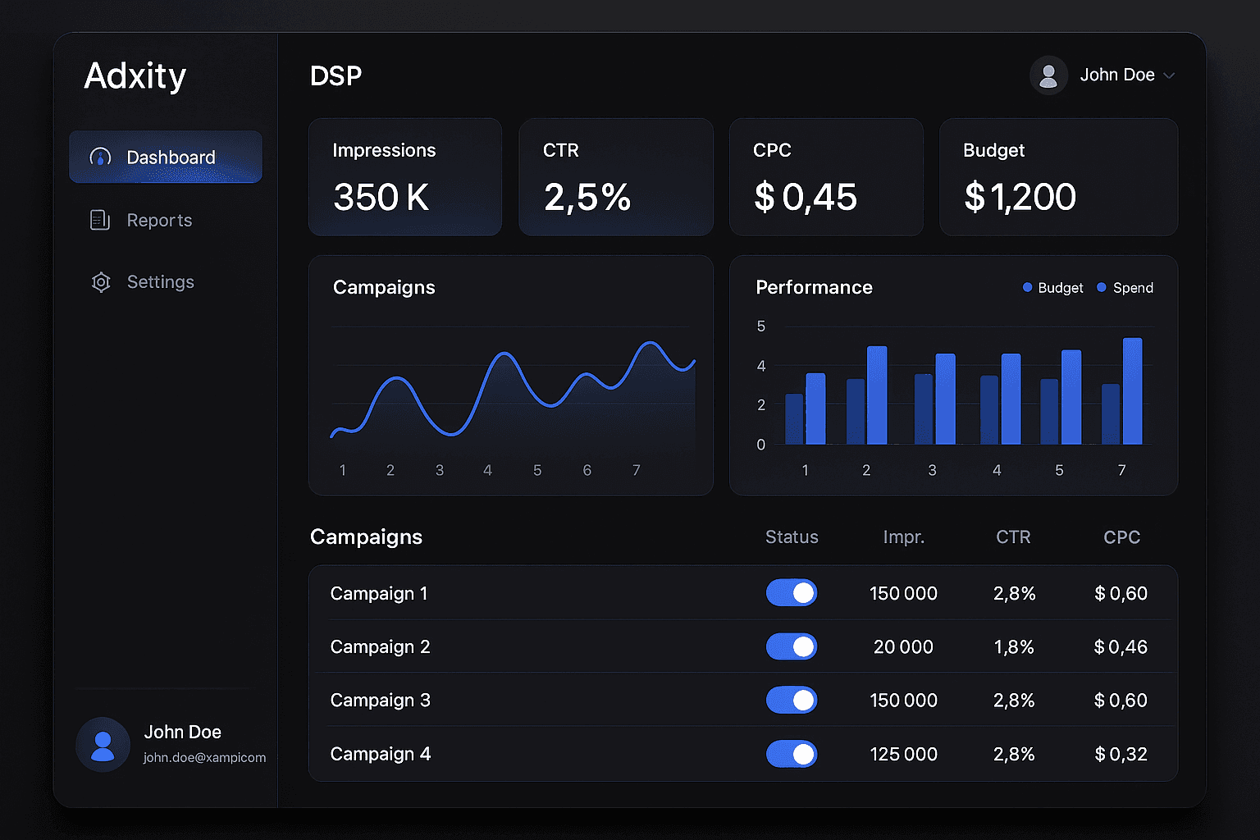1260x840 pixels.
Task: Open the Campaign 4 row name
Action: [x=381, y=754]
